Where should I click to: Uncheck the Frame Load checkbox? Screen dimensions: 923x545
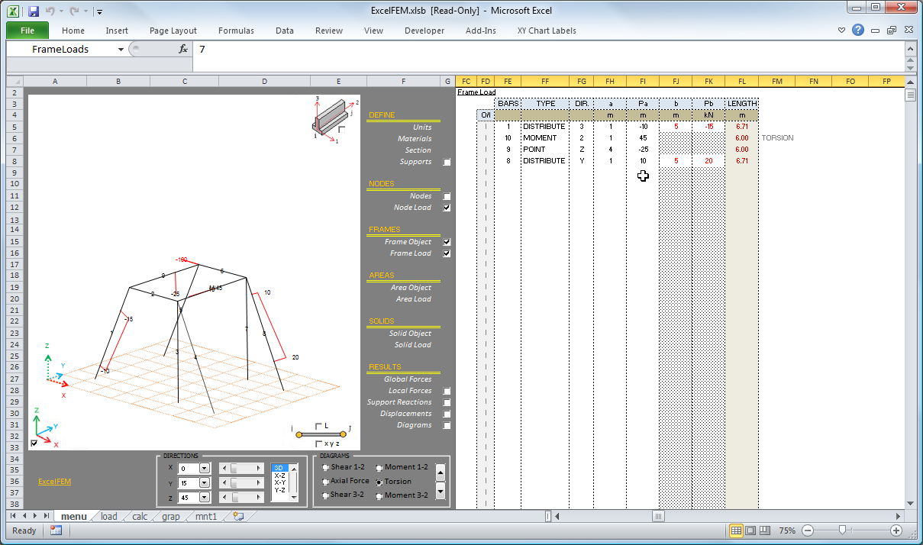[x=447, y=253]
